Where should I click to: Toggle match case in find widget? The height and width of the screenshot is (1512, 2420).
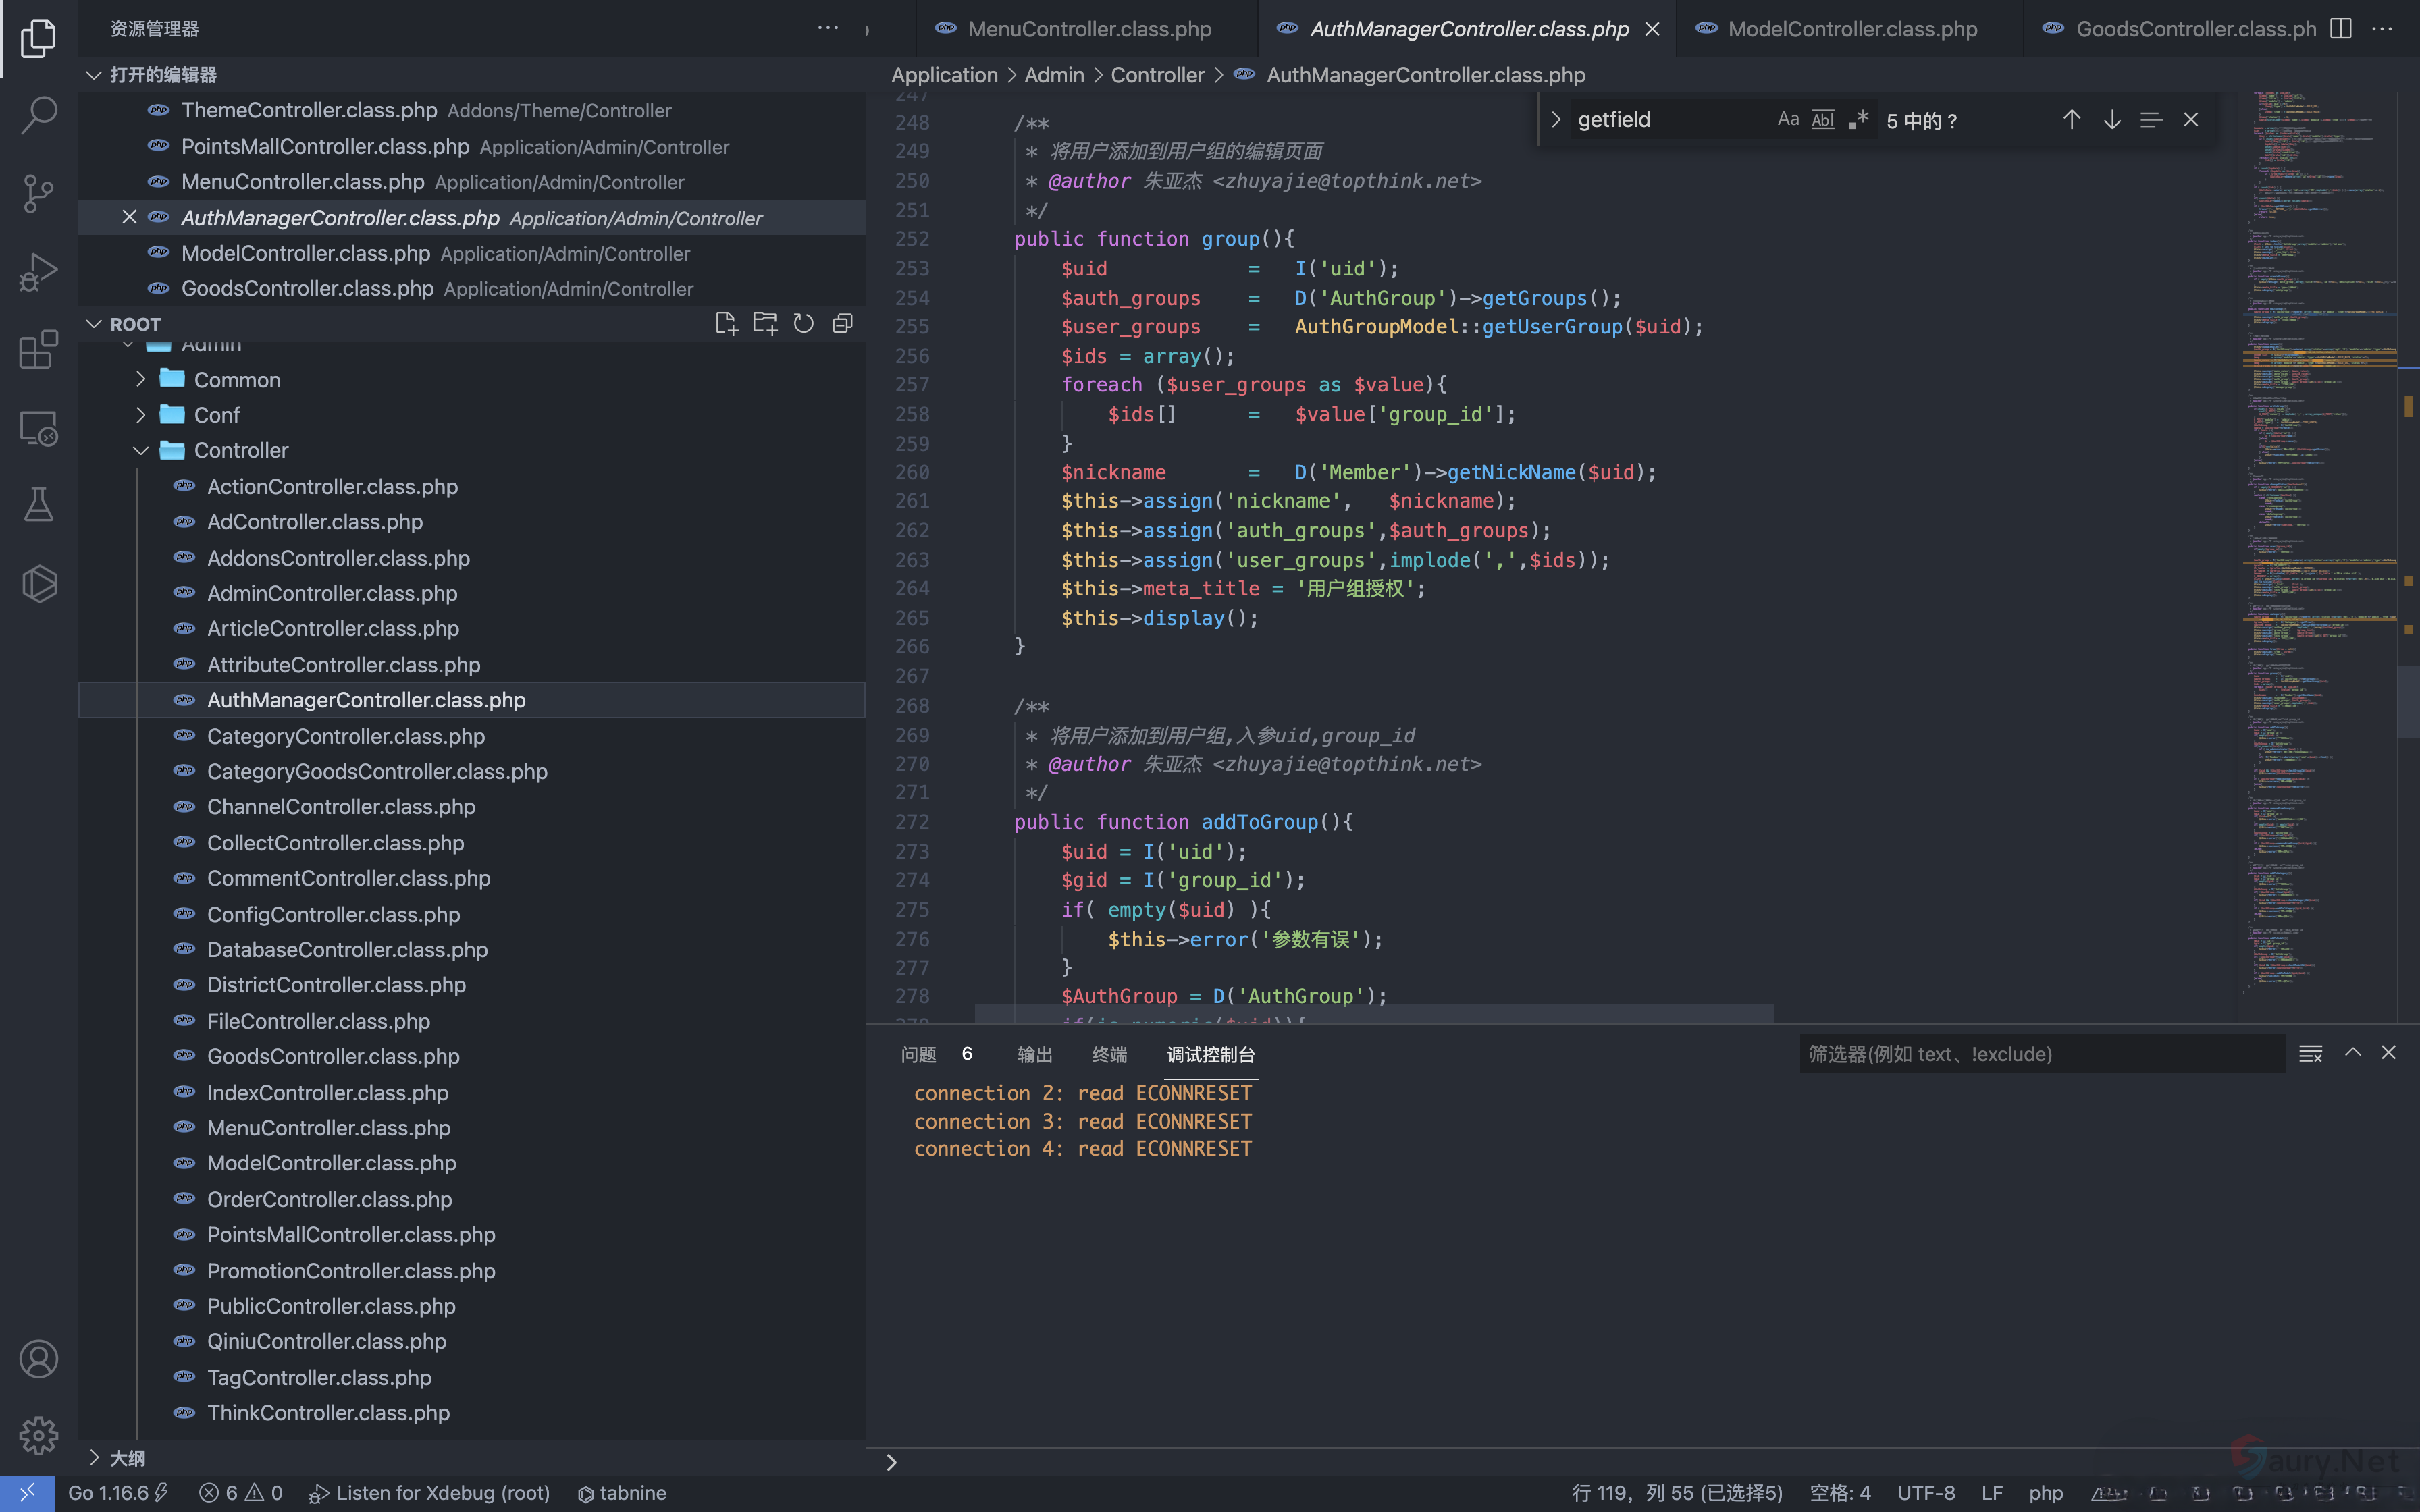(1788, 120)
